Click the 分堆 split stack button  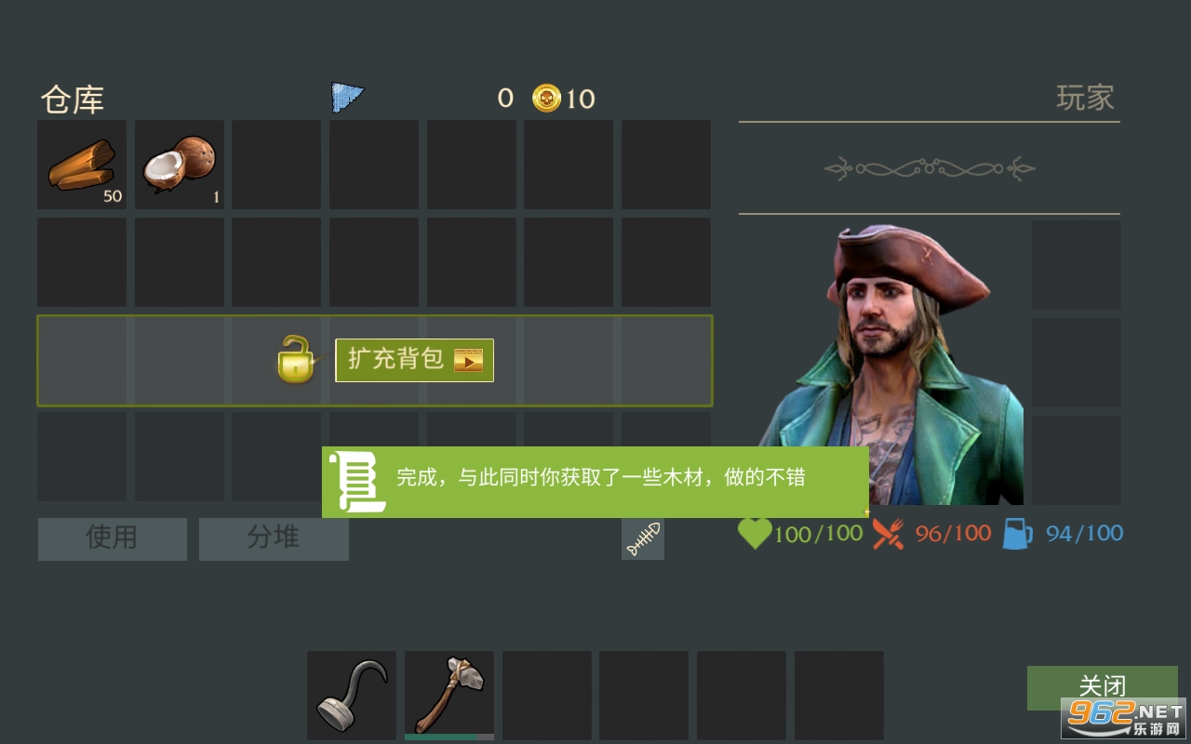coord(274,539)
